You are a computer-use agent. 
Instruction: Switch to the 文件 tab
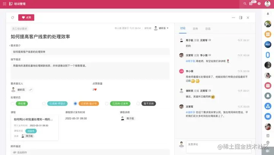tap(195, 28)
